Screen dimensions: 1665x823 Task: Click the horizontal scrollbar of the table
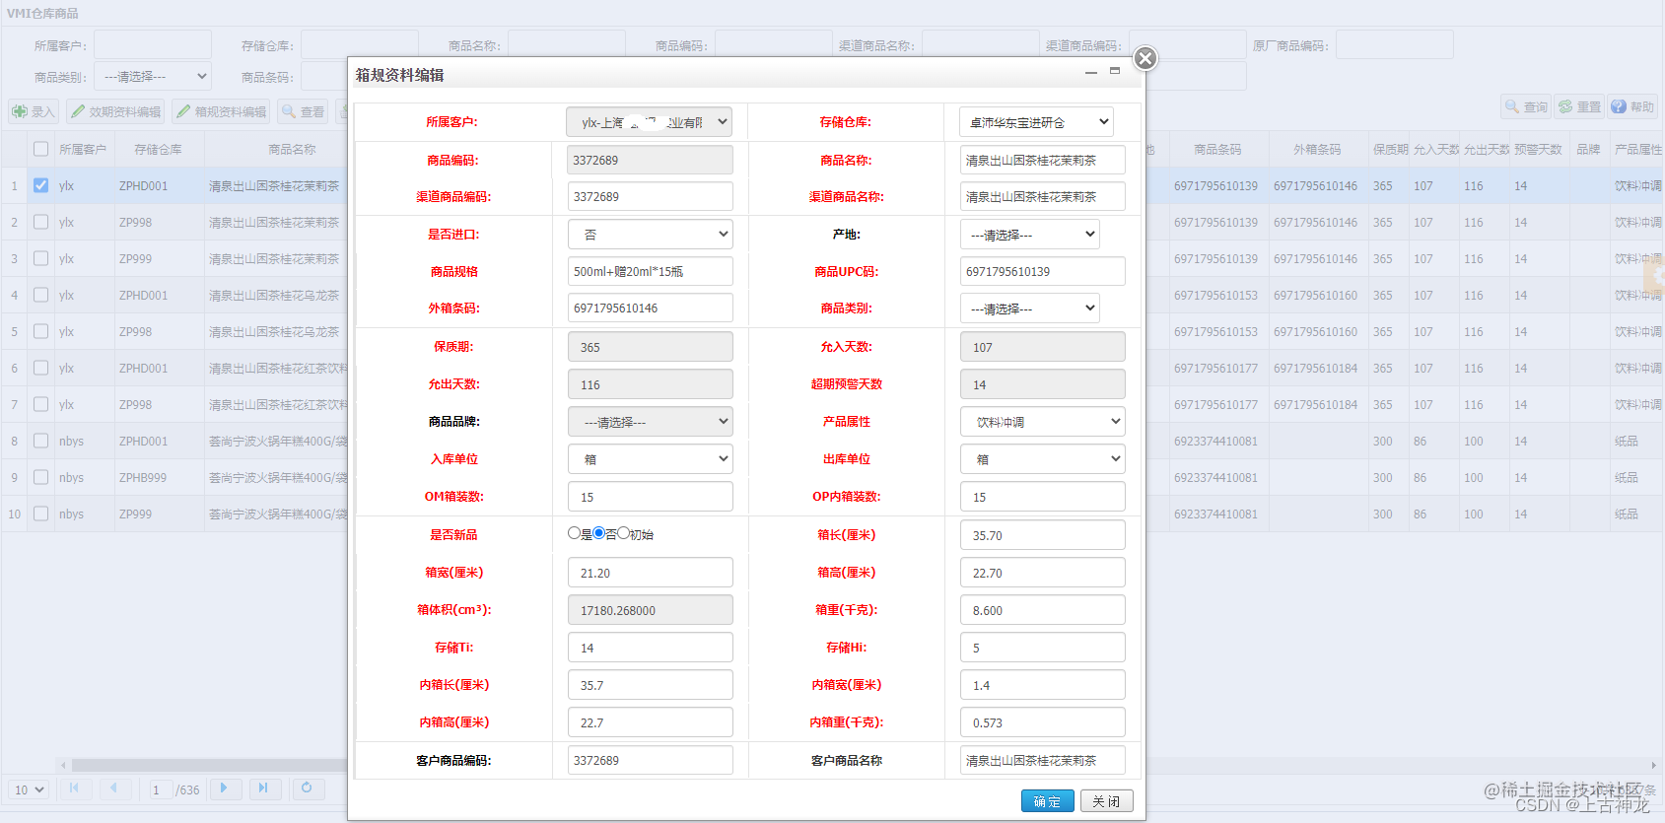(x=207, y=765)
